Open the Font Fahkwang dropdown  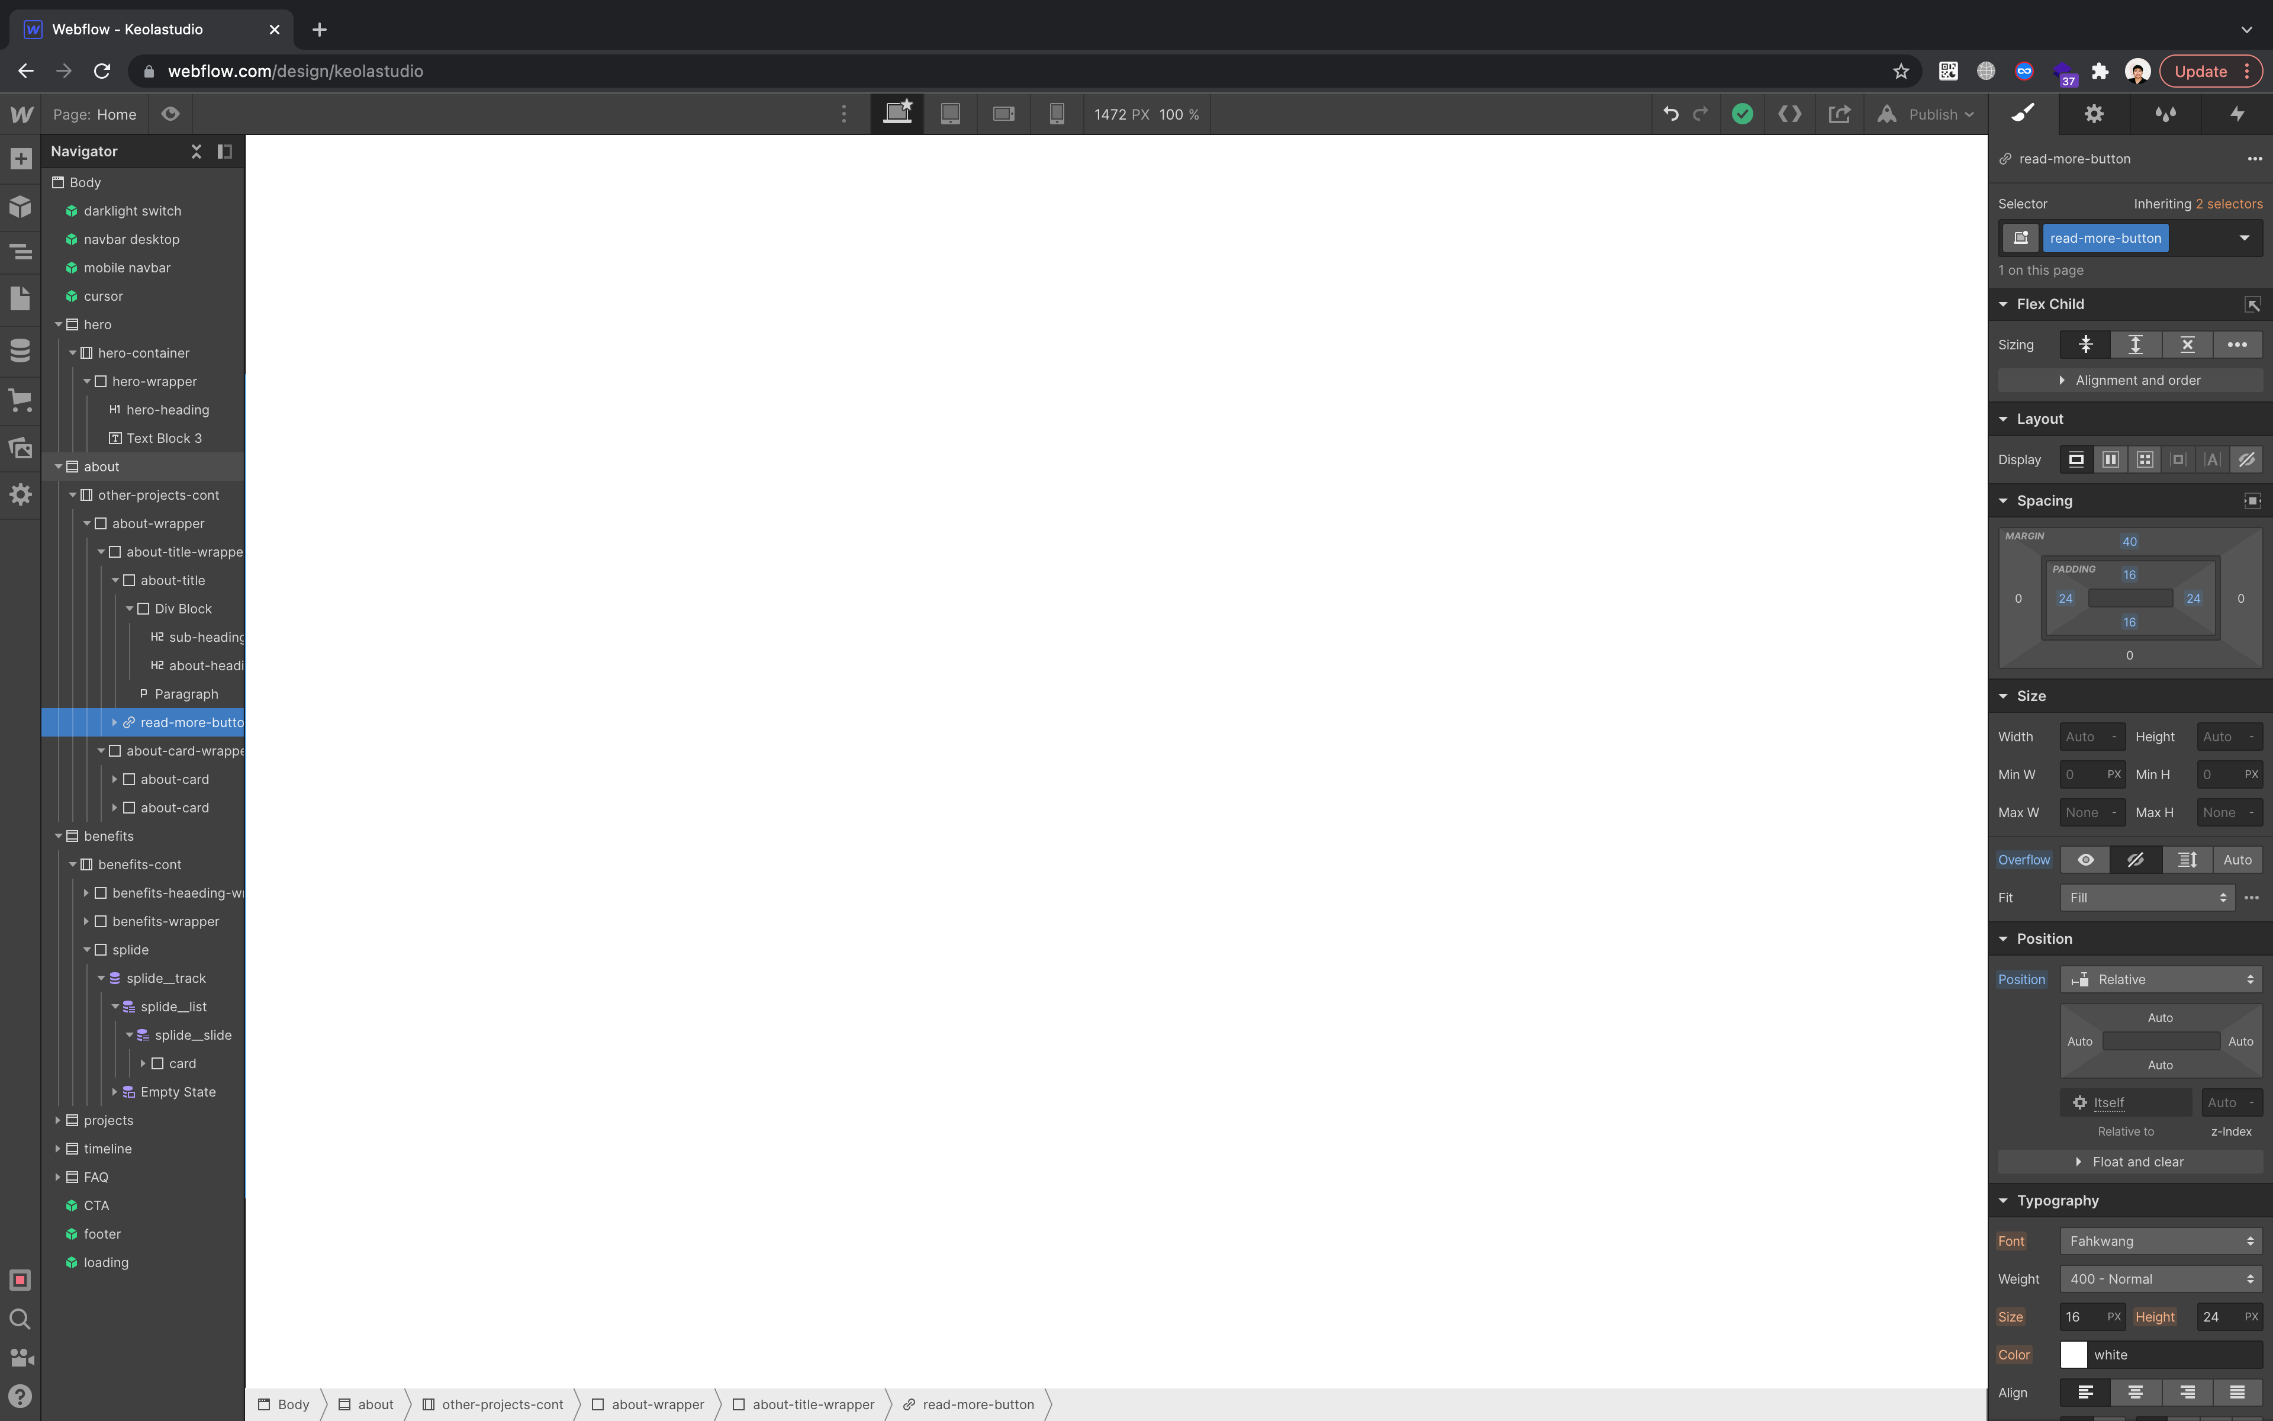pos(2161,1240)
